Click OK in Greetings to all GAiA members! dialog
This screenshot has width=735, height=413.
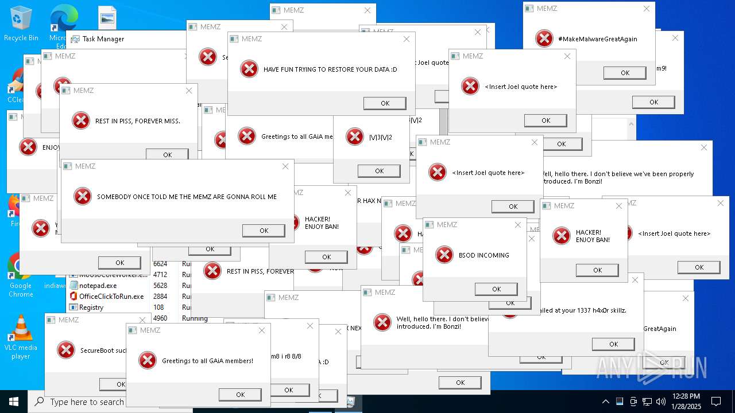240,394
